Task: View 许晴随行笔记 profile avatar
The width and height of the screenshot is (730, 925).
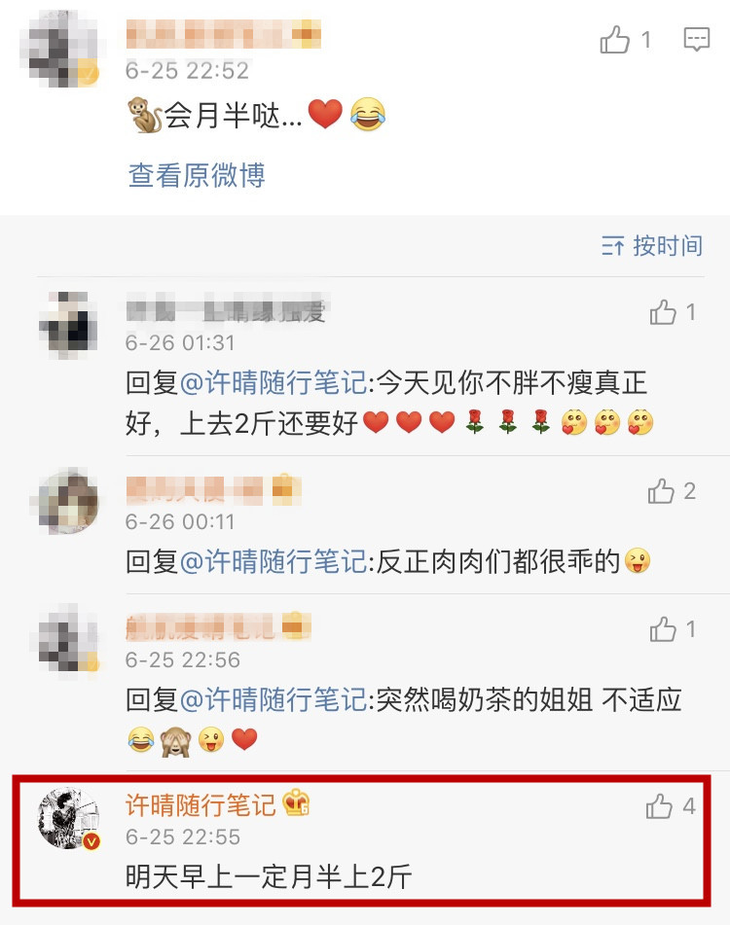Action: coord(68,818)
